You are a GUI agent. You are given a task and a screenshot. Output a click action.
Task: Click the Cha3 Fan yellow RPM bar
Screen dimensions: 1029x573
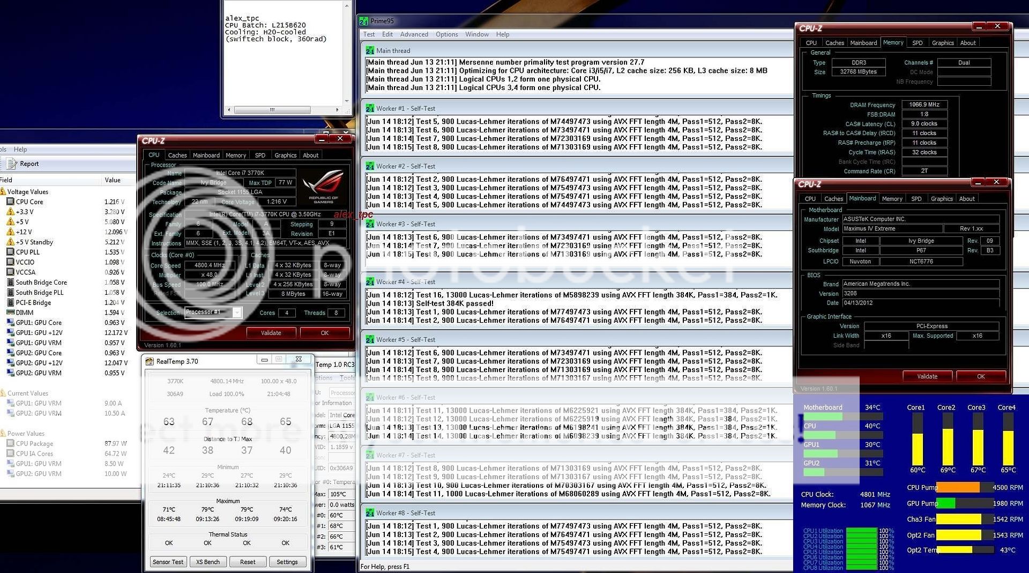[959, 519]
